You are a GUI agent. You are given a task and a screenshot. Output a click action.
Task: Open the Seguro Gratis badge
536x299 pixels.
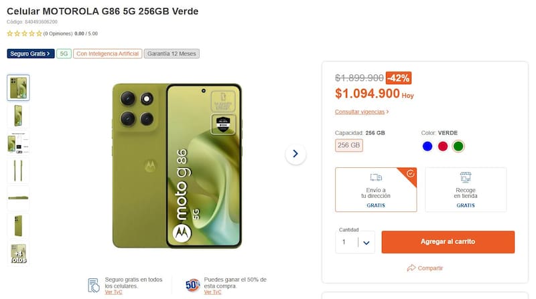[x=30, y=54]
